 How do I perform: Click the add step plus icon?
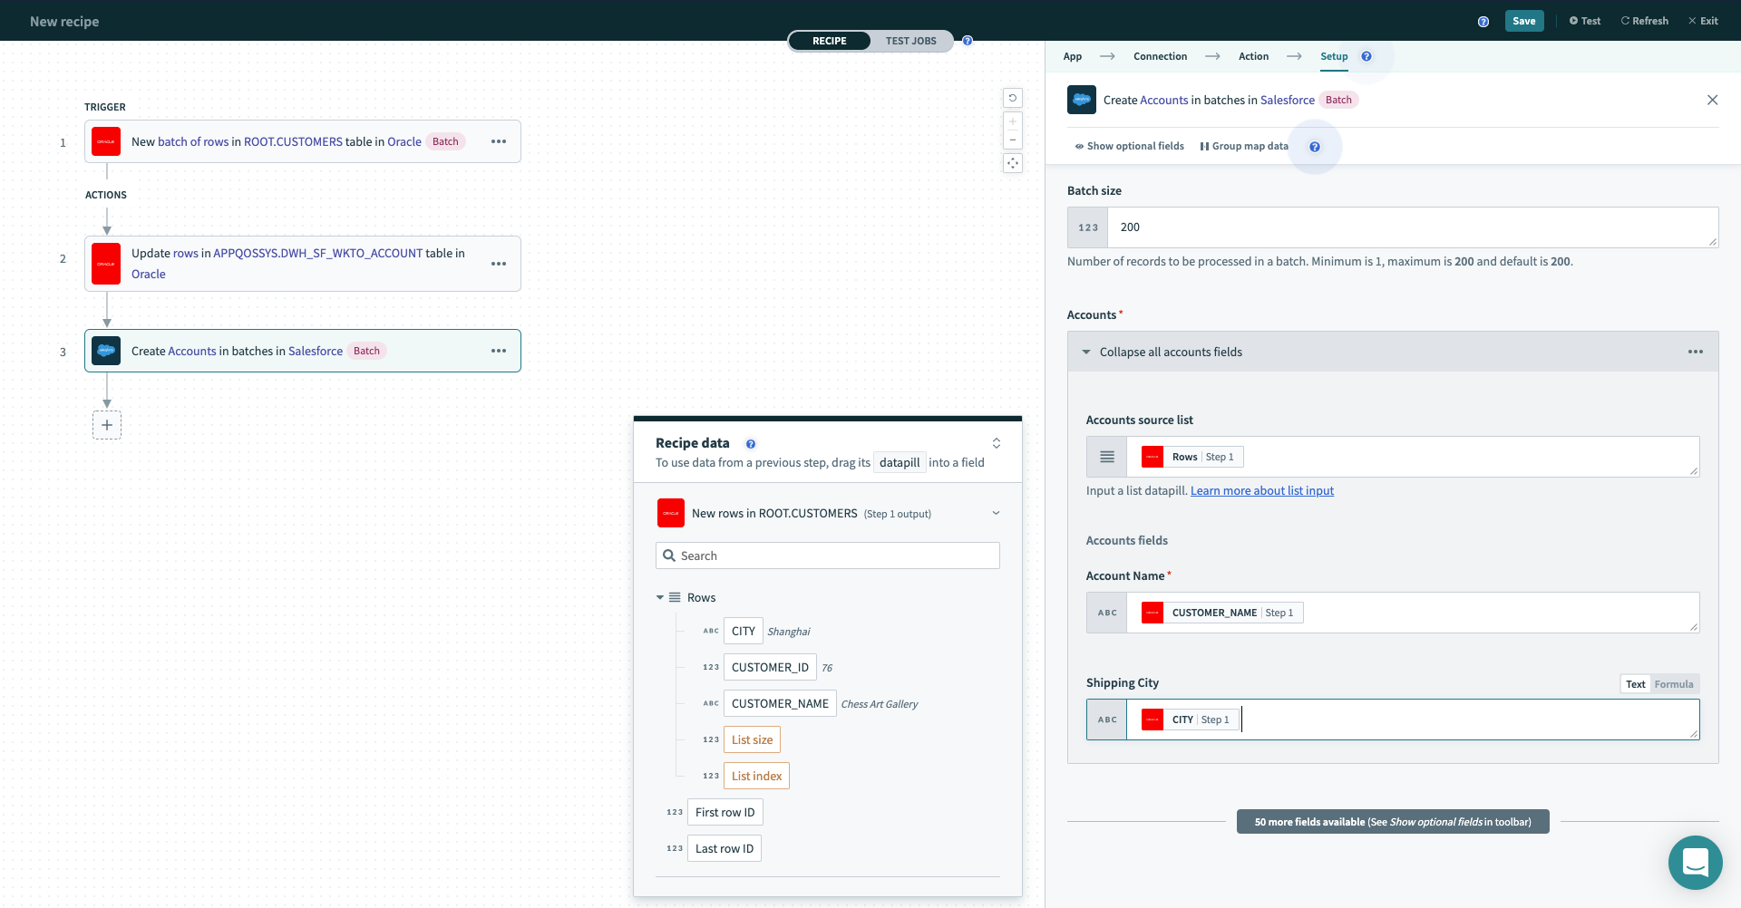(107, 425)
